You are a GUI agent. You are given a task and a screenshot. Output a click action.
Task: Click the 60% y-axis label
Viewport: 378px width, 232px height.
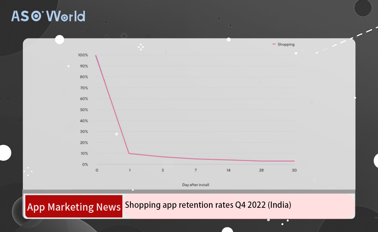84,99
